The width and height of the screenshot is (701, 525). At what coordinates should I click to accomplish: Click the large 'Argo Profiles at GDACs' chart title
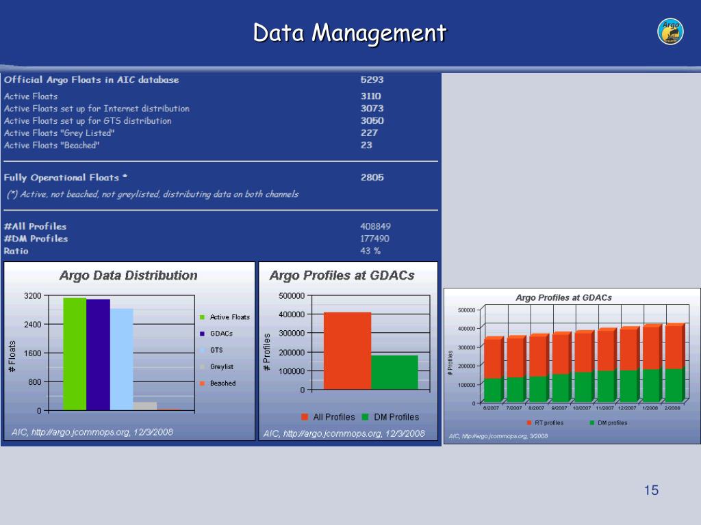[342, 275]
